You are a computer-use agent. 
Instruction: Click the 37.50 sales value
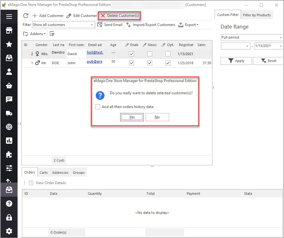click(207, 63)
